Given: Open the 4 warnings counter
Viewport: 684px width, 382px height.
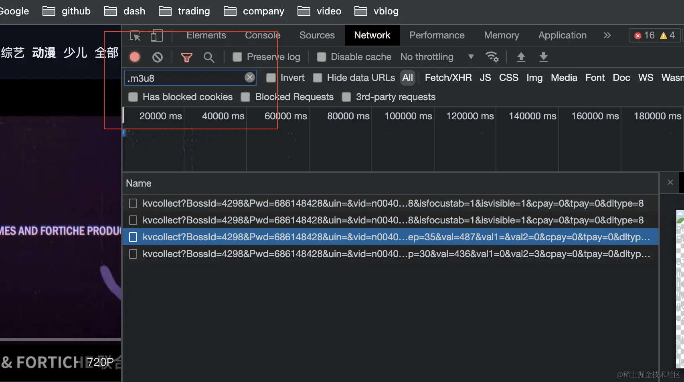Looking at the screenshot, I should 668,35.
